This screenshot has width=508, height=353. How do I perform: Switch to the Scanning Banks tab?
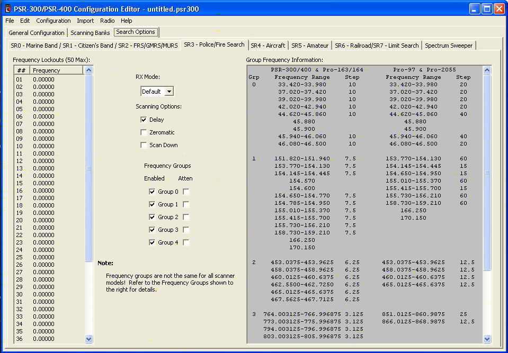90,33
